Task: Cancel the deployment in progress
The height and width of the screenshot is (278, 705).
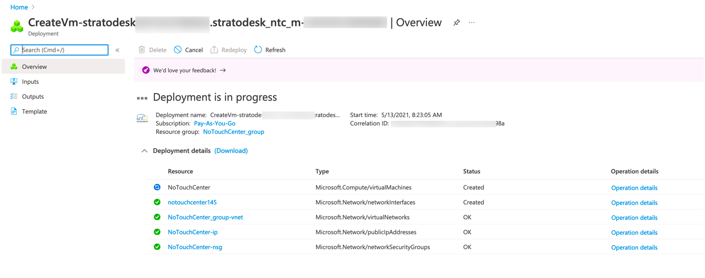Action: coord(188,50)
